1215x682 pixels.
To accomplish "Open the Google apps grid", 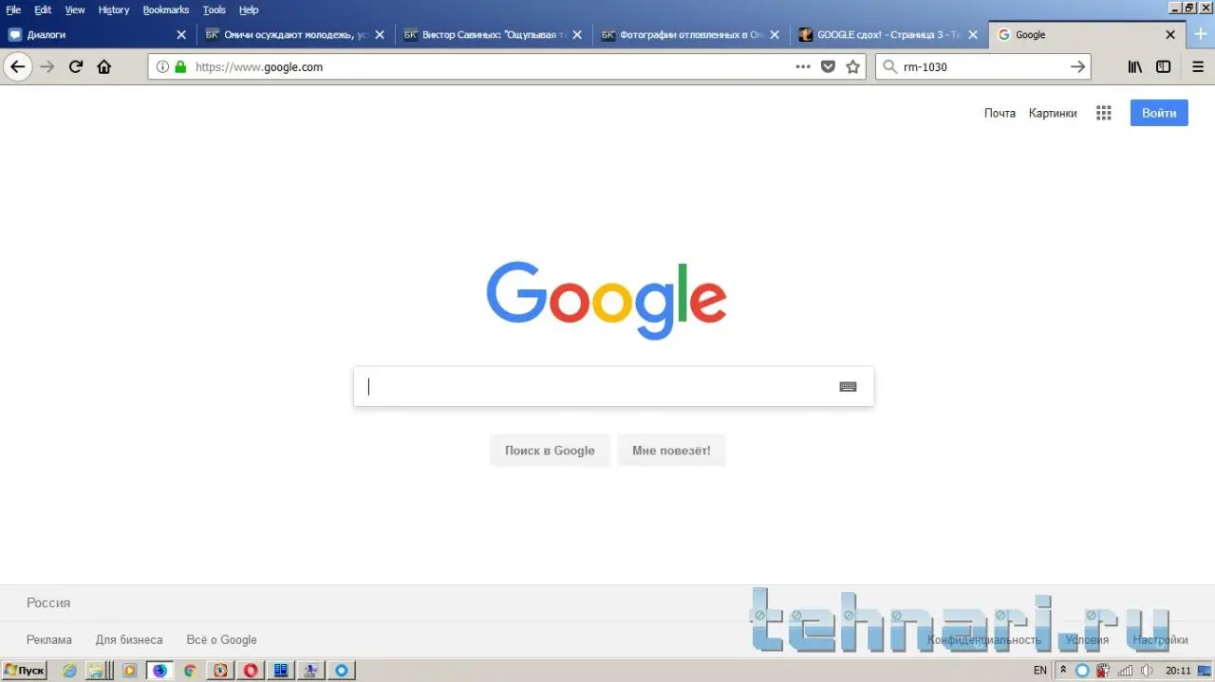I will tap(1103, 113).
